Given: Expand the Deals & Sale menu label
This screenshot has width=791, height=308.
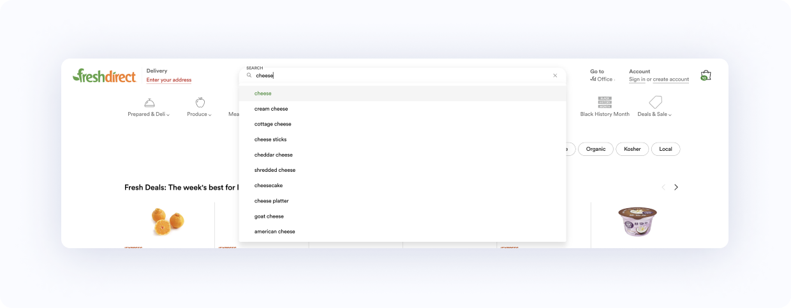Looking at the screenshot, I should [x=654, y=115].
